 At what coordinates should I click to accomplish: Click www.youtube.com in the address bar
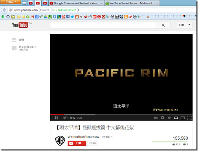click(26, 10)
